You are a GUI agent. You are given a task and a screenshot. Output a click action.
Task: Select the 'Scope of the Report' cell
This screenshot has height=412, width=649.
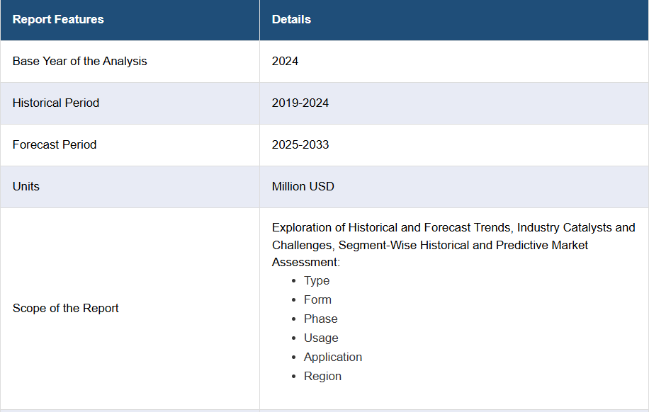point(130,309)
